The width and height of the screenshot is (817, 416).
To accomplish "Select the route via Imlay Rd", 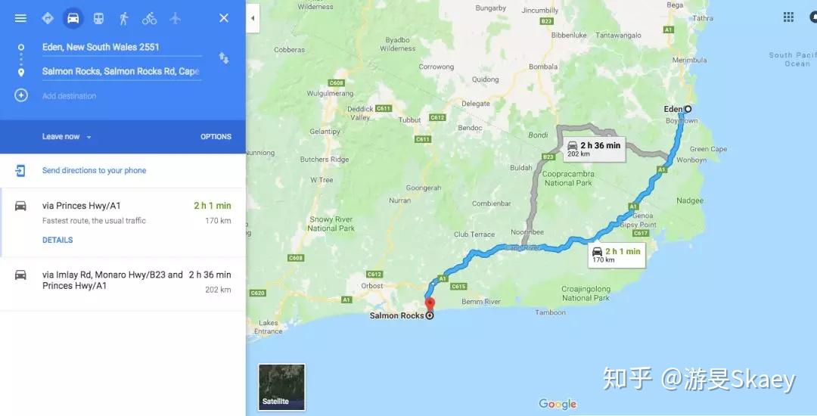I will [x=123, y=284].
